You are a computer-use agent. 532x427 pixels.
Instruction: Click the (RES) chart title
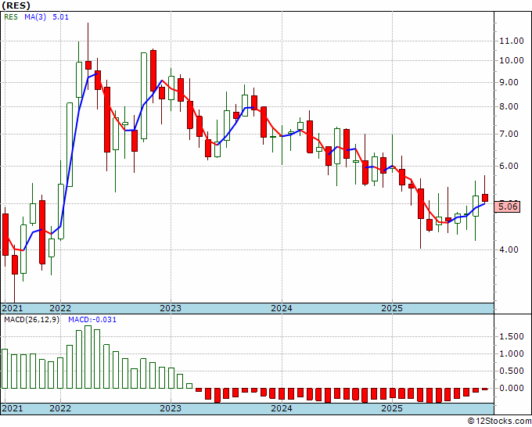pos(16,5)
